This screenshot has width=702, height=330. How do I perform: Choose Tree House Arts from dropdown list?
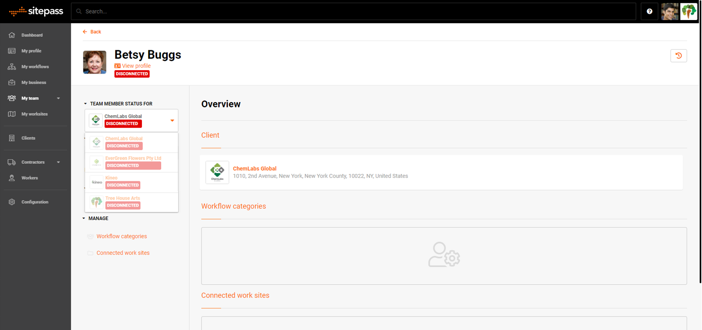[x=123, y=202]
